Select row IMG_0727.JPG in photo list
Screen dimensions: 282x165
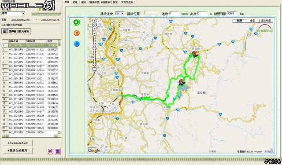30,124
